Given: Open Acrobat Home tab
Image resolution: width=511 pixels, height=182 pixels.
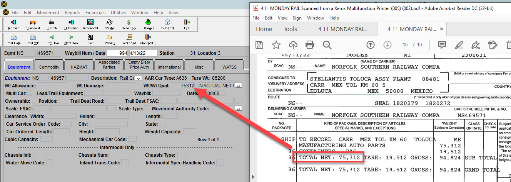Looking at the screenshot, I should click(264, 29).
